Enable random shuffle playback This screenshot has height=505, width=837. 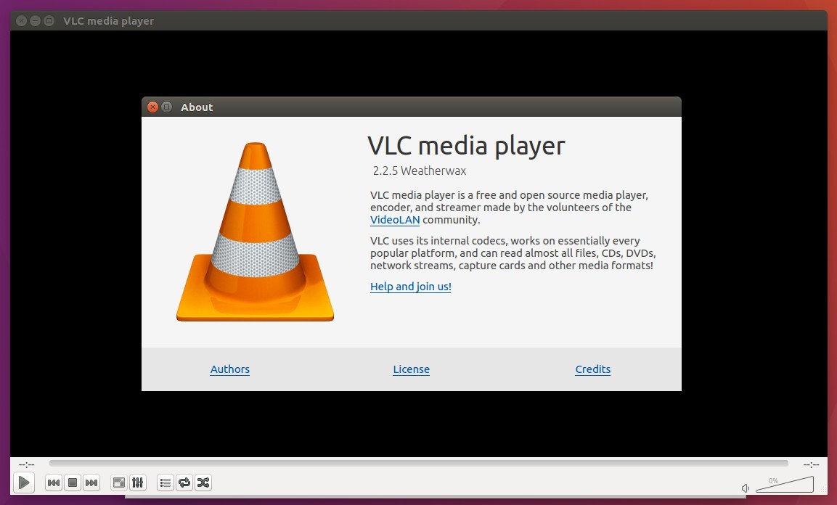pyautogui.click(x=203, y=483)
